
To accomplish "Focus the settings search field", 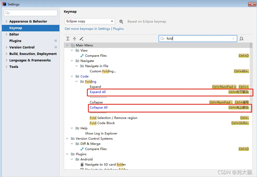I will pyautogui.click(x=31, y=13).
